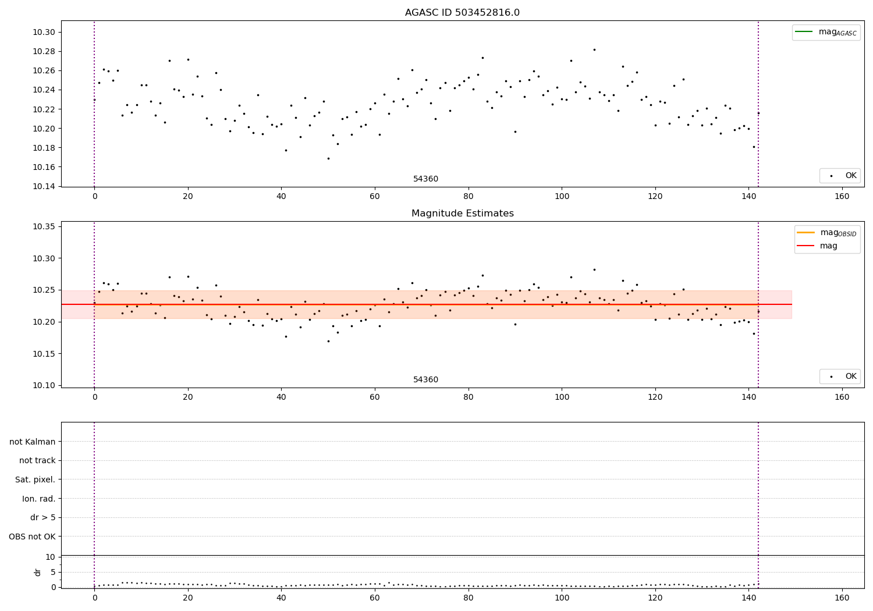The width and height of the screenshot is (873, 611).
Task: Click the red mag line in Magnitude Estimates plot
Action: pyautogui.click(x=427, y=304)
